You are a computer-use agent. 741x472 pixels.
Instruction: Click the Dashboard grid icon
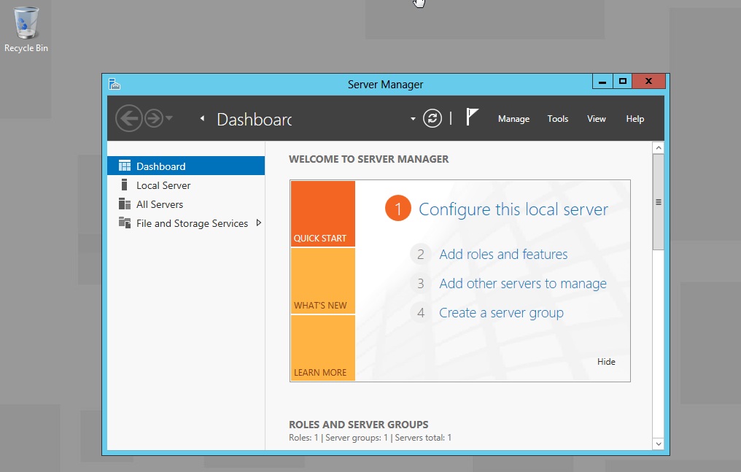coord(125,166)
